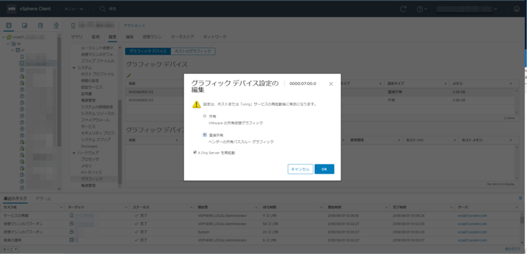The height and width of the screenshot is (254, 527).
Task: Switch to グラフィックデバイス tab
Action: tap(148, 51)
